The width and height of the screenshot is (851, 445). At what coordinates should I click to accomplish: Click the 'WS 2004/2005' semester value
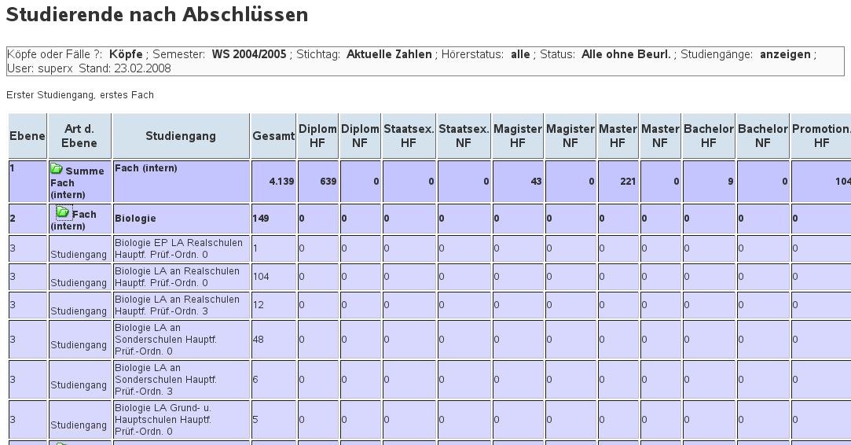tap(249, 54)
